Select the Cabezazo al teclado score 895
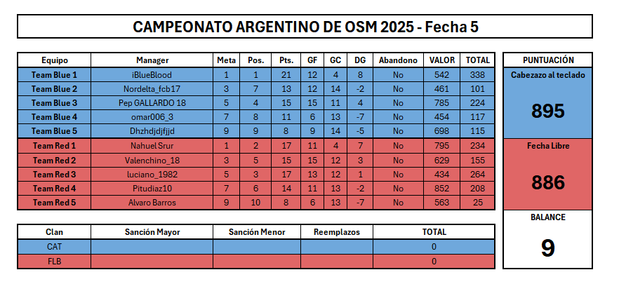This screenshot has height=284, width=619. [547, 111]
